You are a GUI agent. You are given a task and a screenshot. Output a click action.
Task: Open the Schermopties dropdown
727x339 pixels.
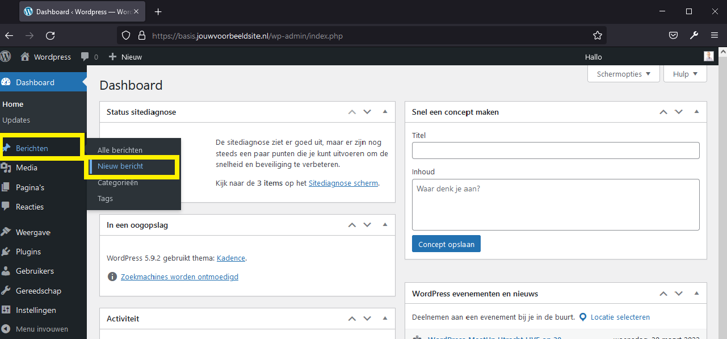click(623, 73)
